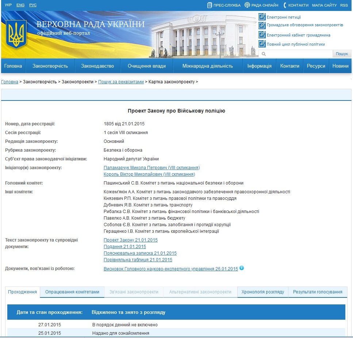This screenshot has height=338, width=353.
Task: Select Міжнародна діяльність from the navigation bar
Action: [x=207, y=66]
